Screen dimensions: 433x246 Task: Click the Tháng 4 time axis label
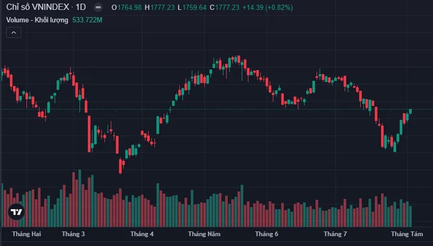tap(142, 234)
